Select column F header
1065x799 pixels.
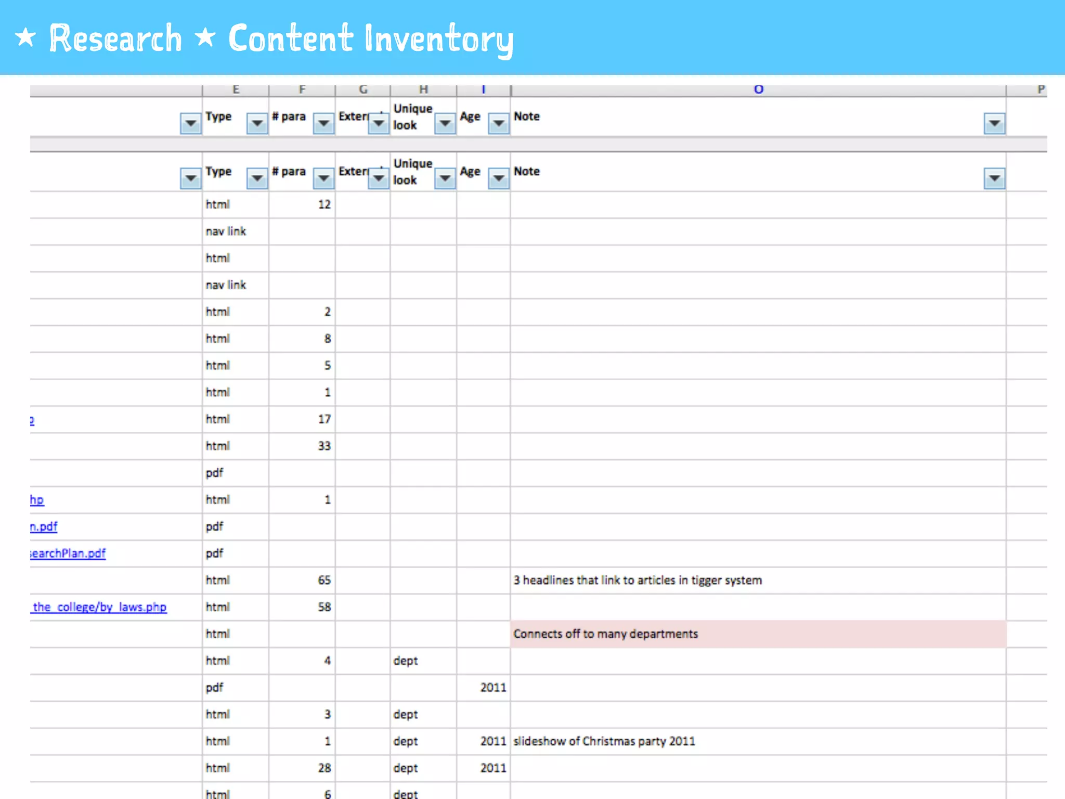click(x=302, y=91)
